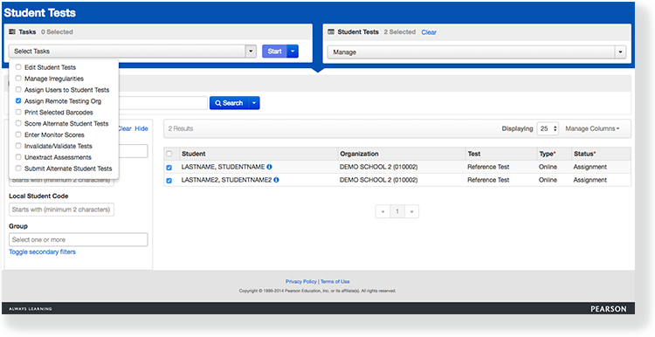Image resolution: width=655 pixels, height=337 pixels.
Task: Expand the Search options dropdown arrow
Action: tap(254, 103)
